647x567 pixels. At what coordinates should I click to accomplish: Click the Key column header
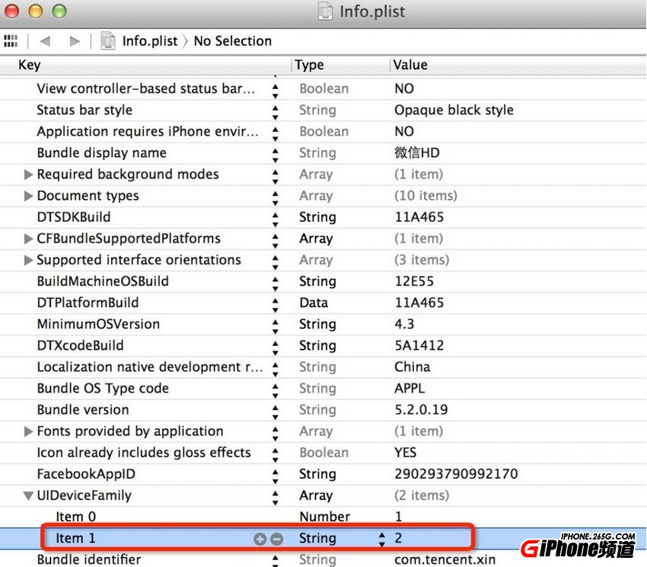click(30, 65)
